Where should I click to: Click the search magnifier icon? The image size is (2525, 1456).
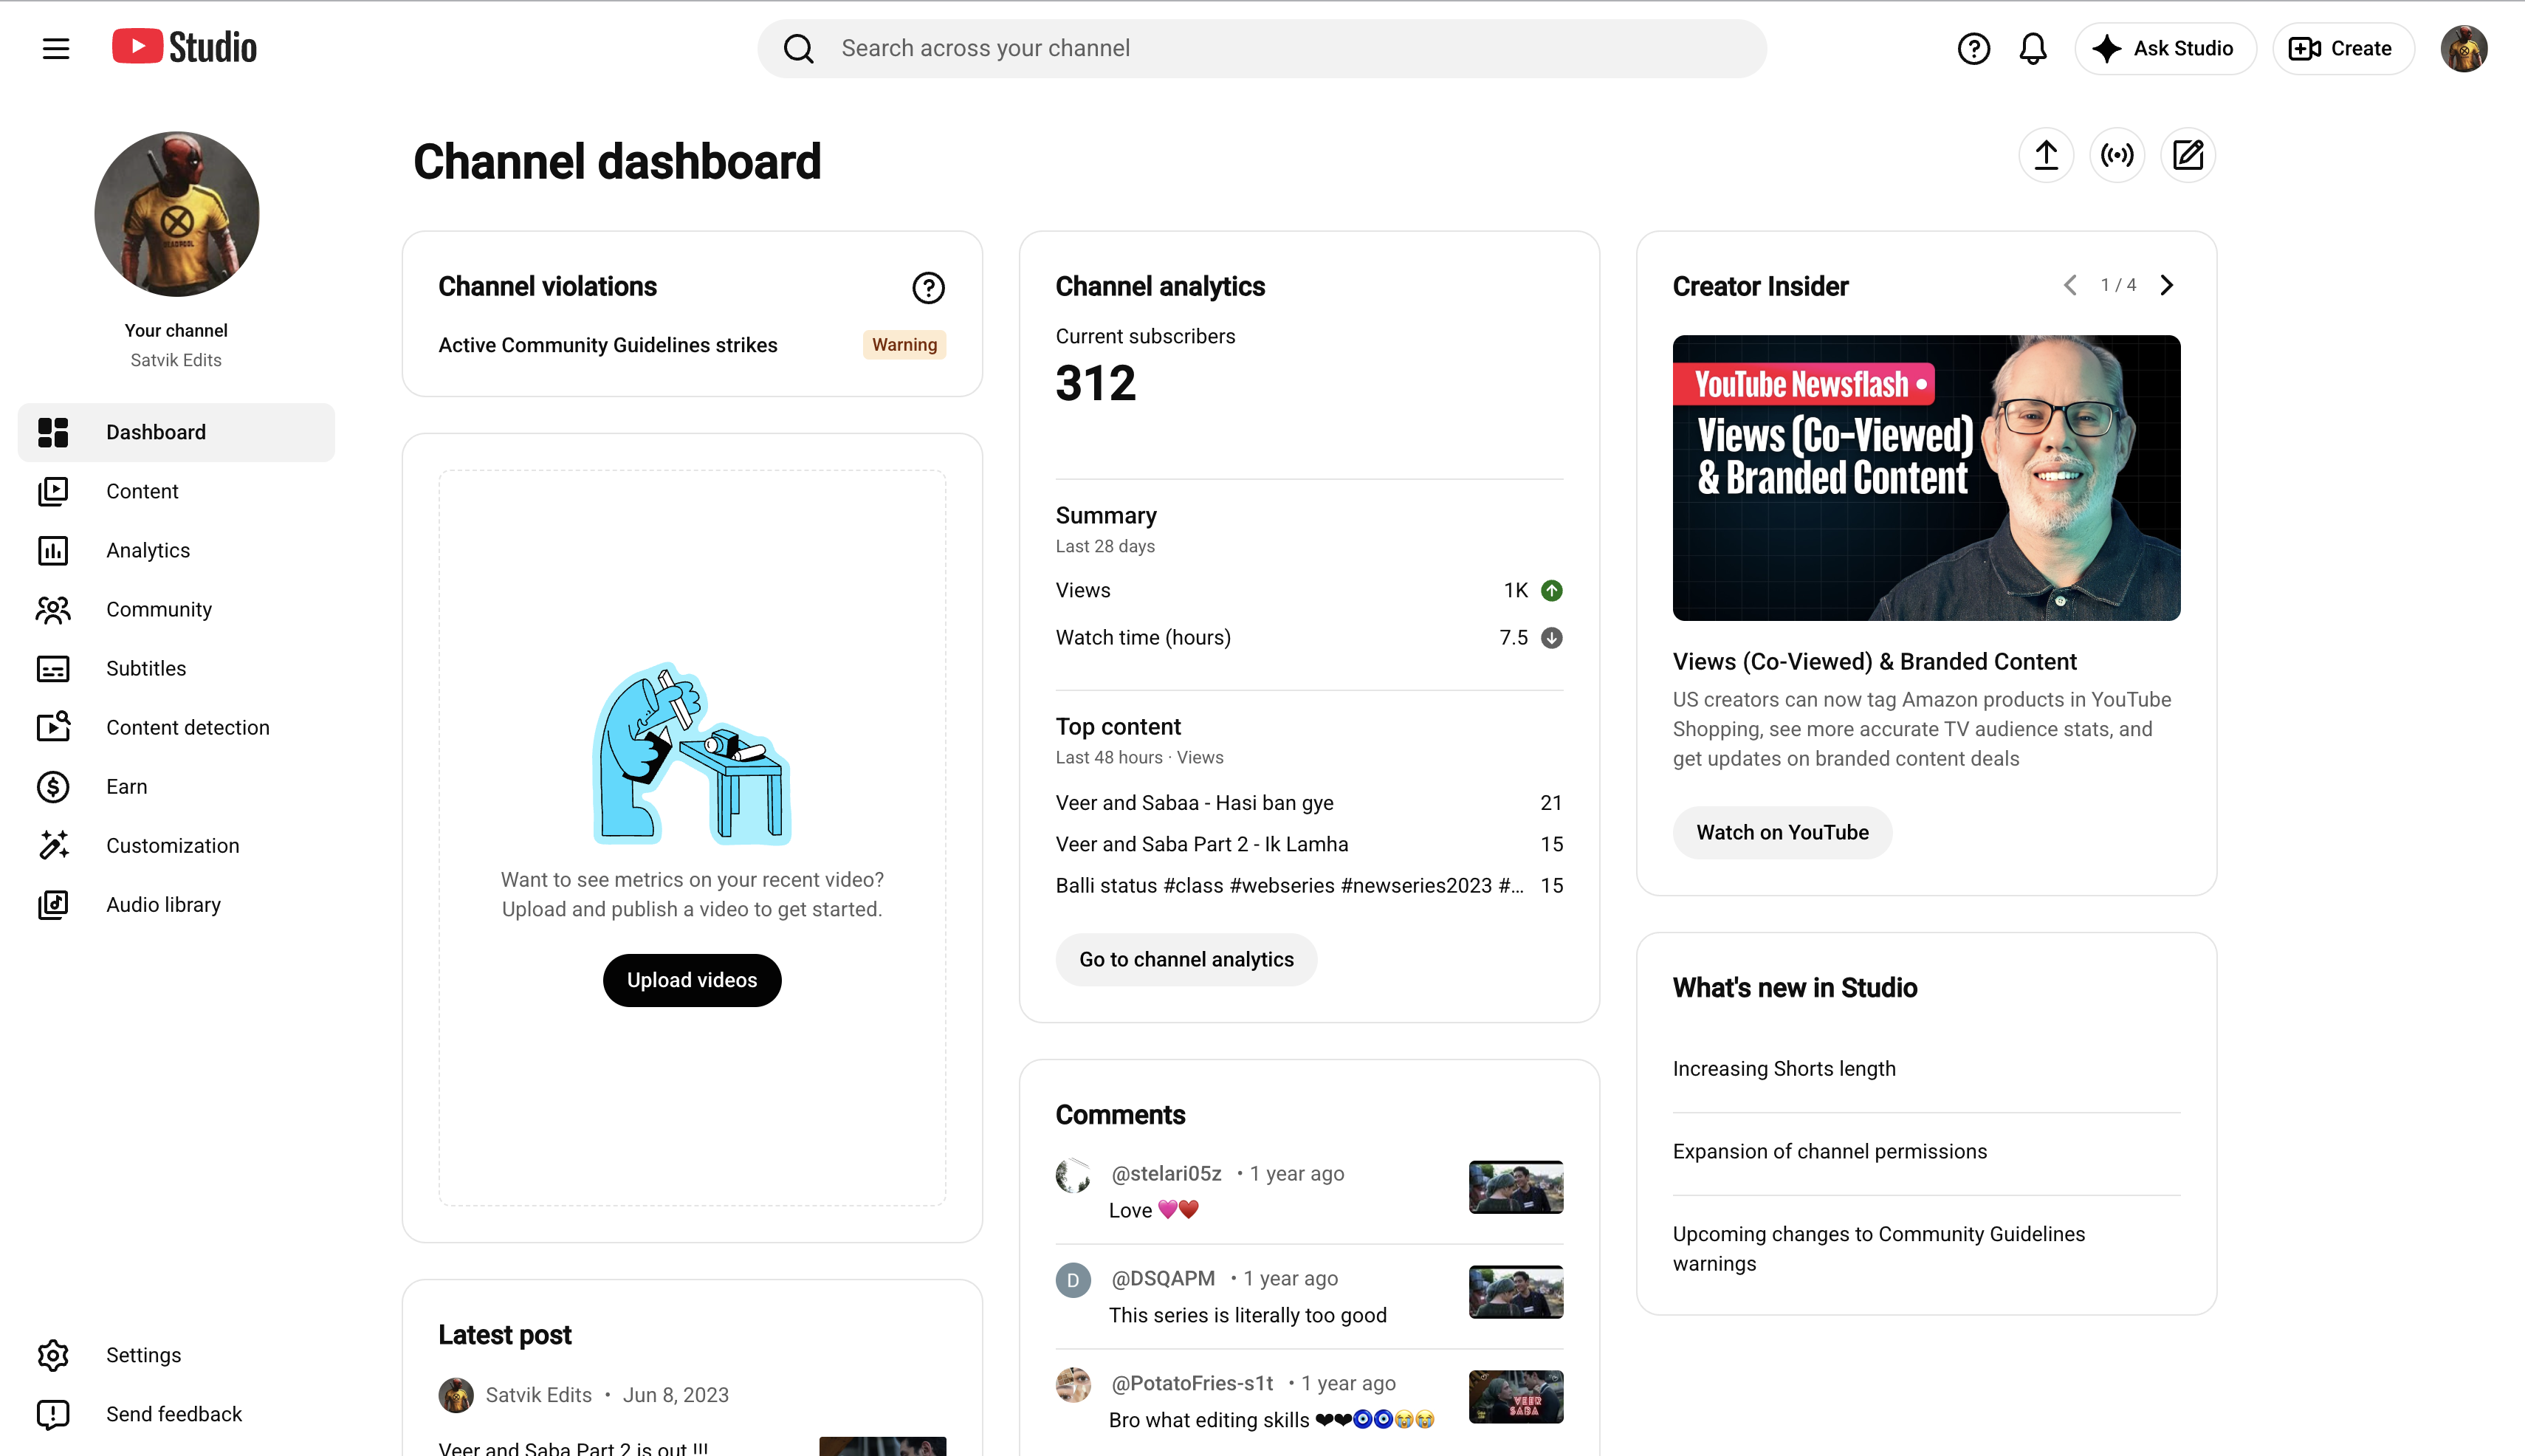coord(798,48)
